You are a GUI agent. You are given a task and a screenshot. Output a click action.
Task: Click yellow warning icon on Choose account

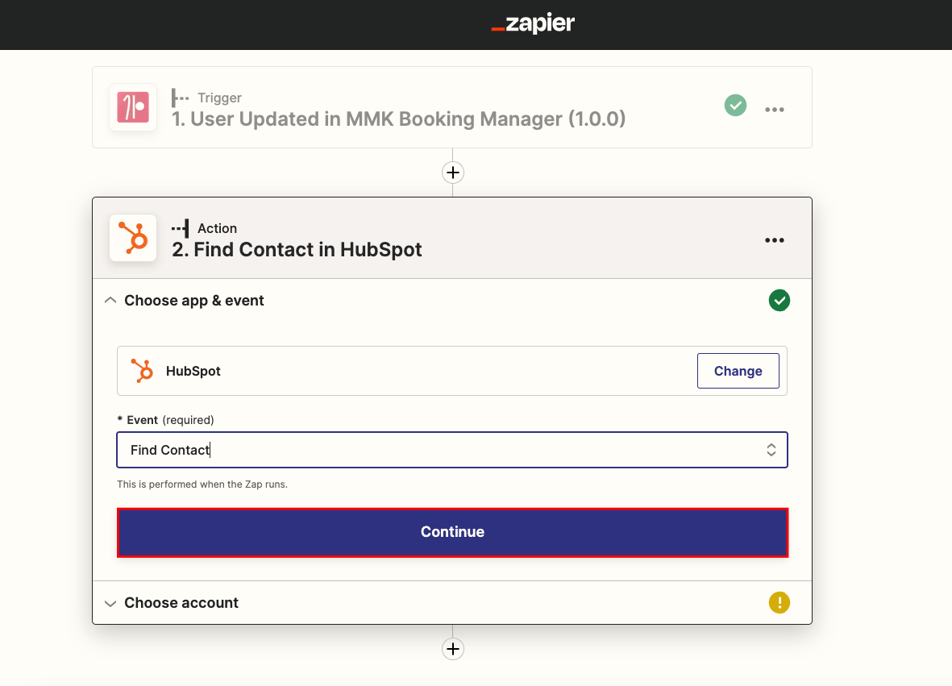click(x=779, y=603)
